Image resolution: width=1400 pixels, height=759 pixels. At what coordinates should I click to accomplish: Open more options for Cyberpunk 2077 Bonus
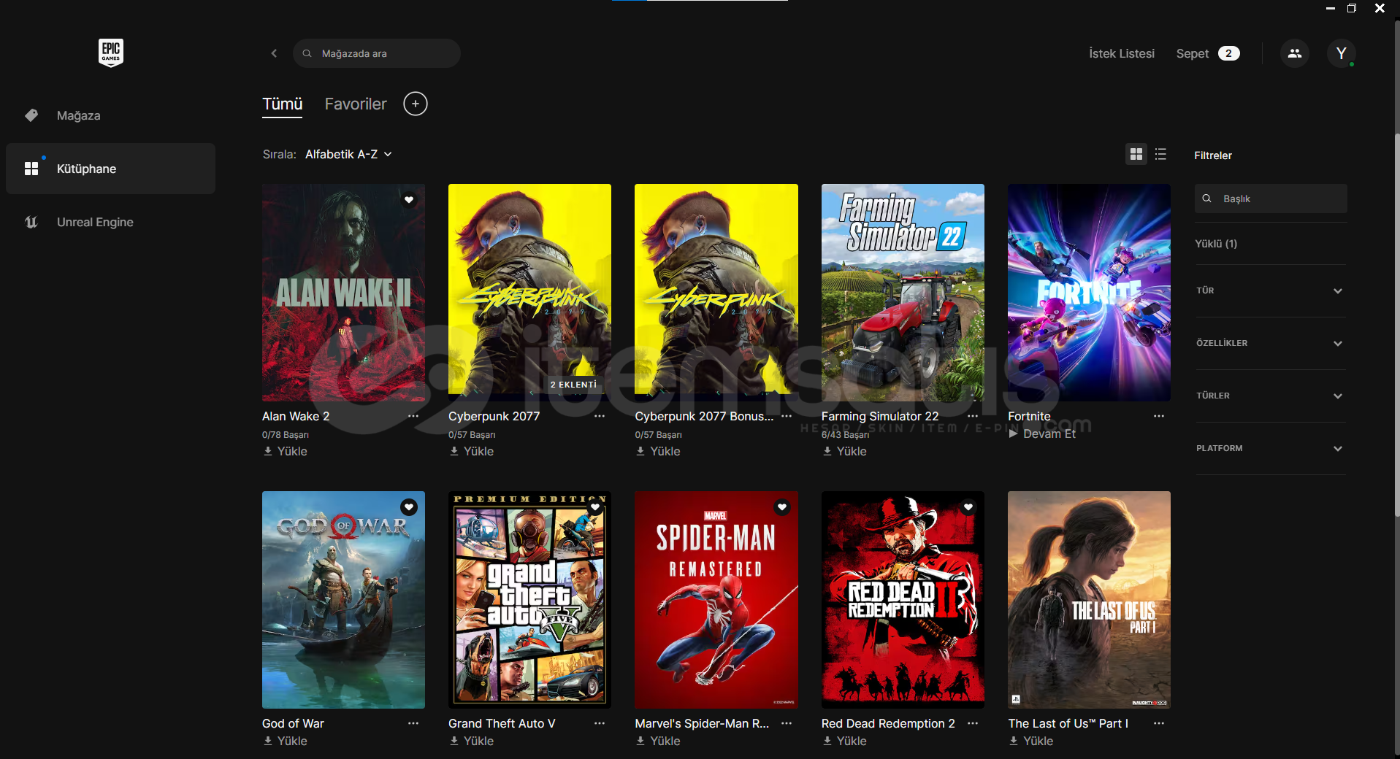coord(787,416)
